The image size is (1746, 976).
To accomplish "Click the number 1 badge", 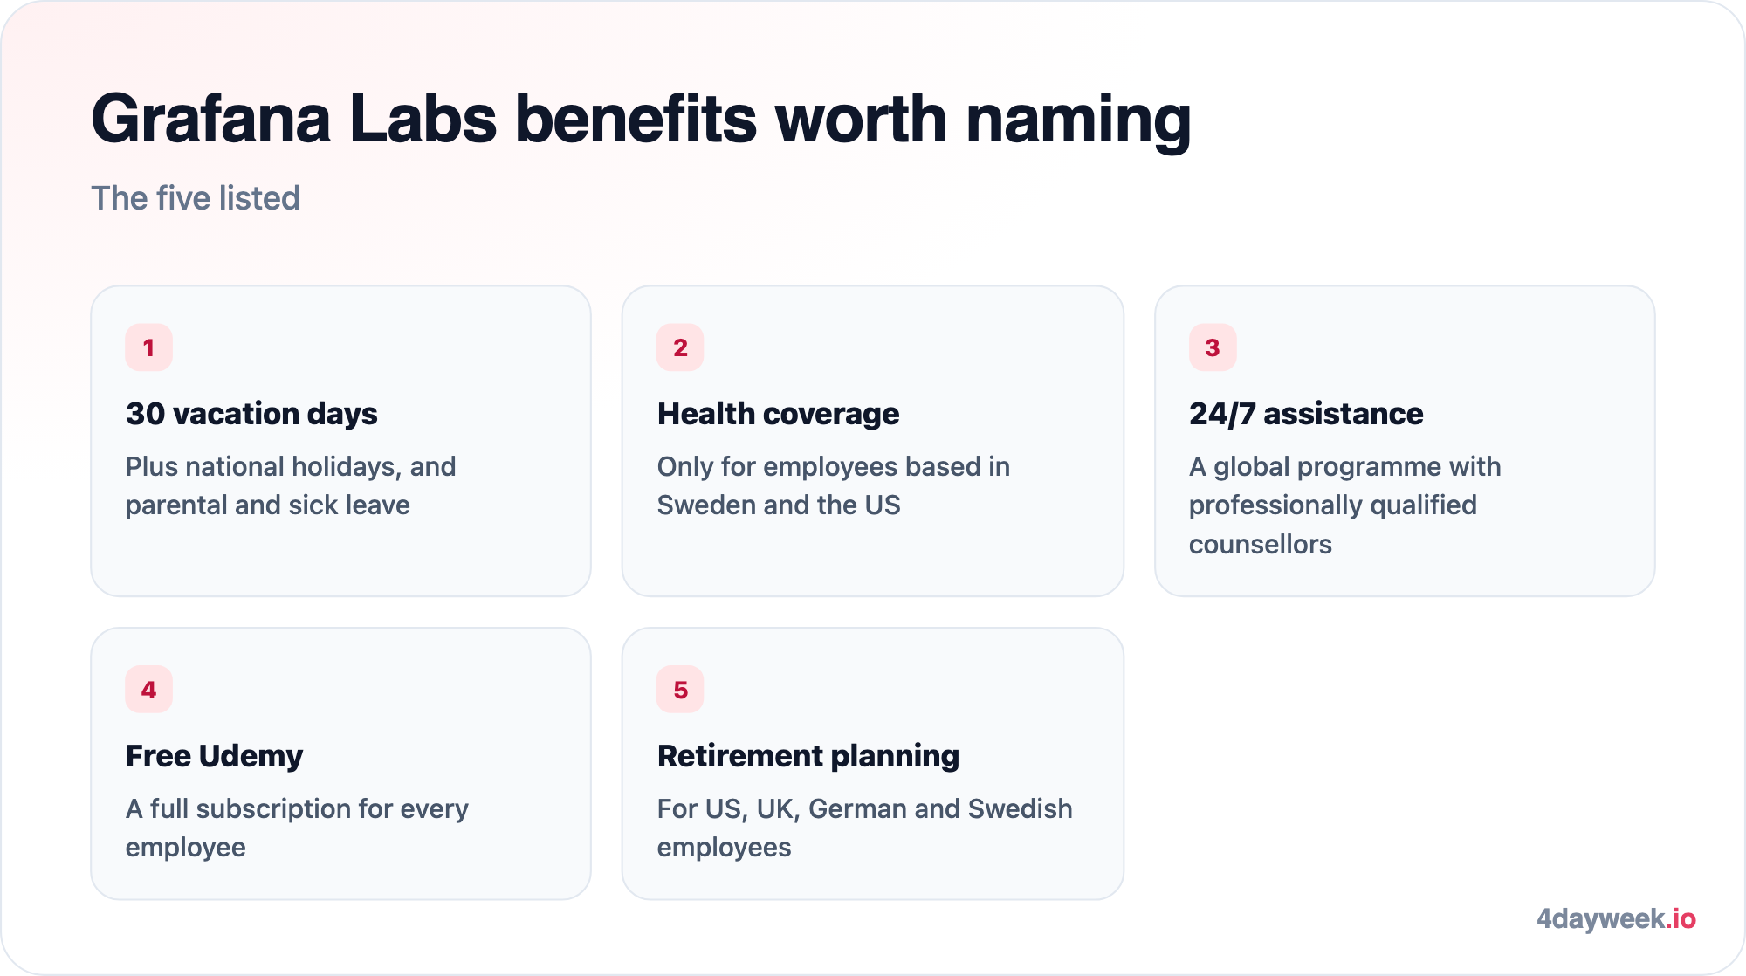I will coord(148,347).
